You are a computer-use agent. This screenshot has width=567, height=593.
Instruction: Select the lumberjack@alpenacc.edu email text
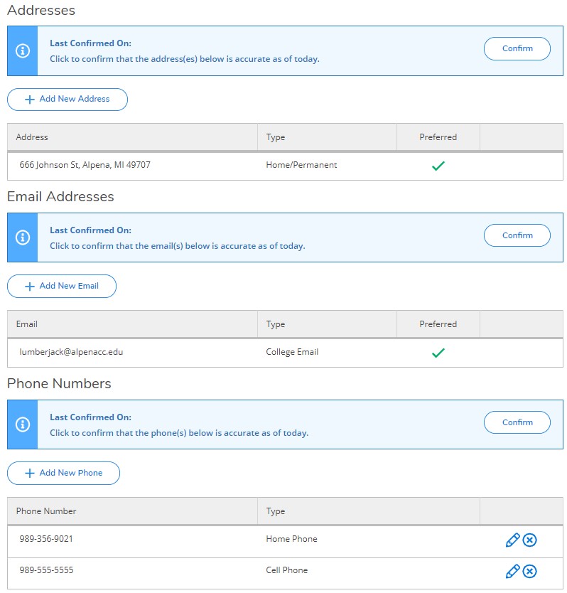(x=71, y=352)
